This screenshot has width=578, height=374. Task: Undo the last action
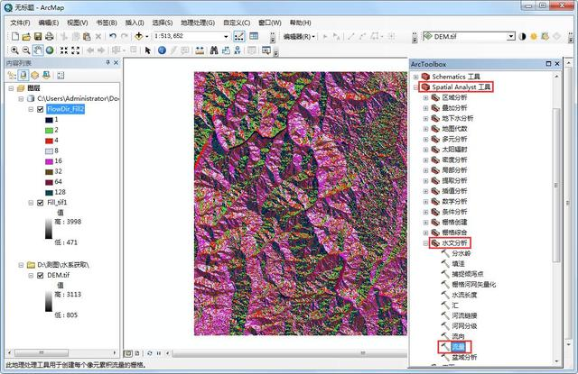113,36
